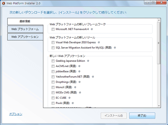The height and width of the screenshot is (125, 168).
Task: Close the Web Platform Installer window
Action: 161,2
